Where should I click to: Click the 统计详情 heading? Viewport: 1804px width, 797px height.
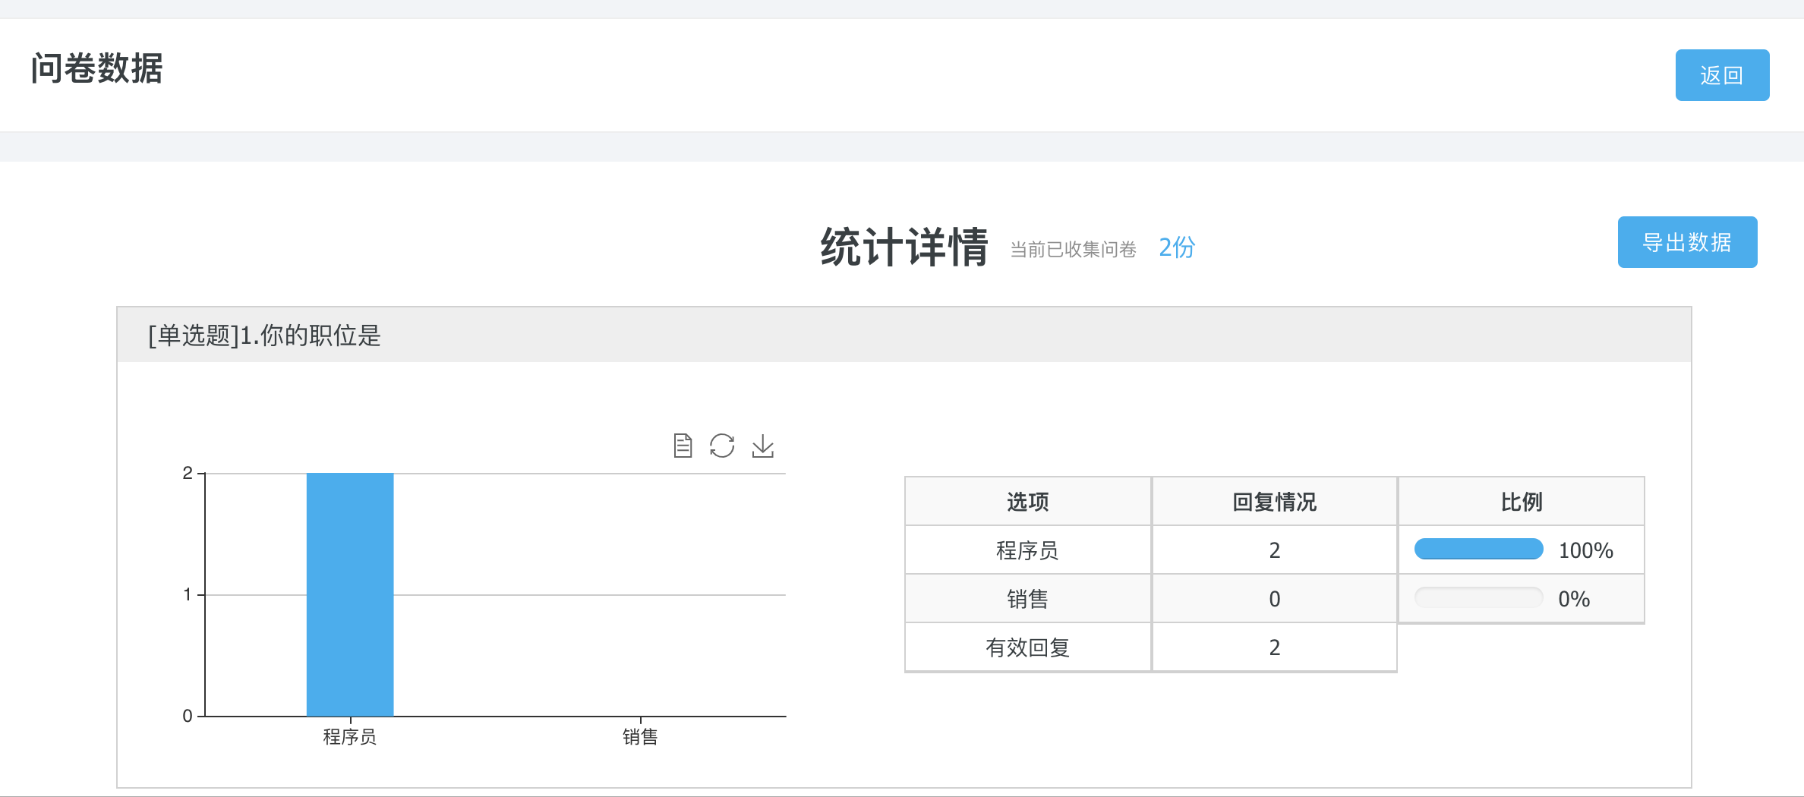click(x=904, y=247)
